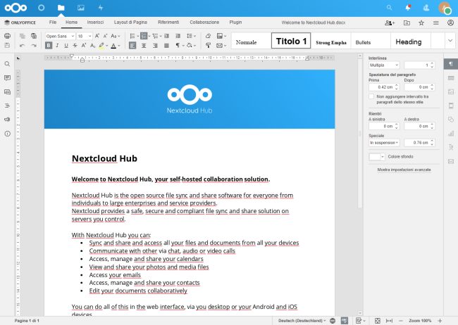Toggle subscript formatting
The height and width of the screenshot is (325, 458).
point(92,46)
